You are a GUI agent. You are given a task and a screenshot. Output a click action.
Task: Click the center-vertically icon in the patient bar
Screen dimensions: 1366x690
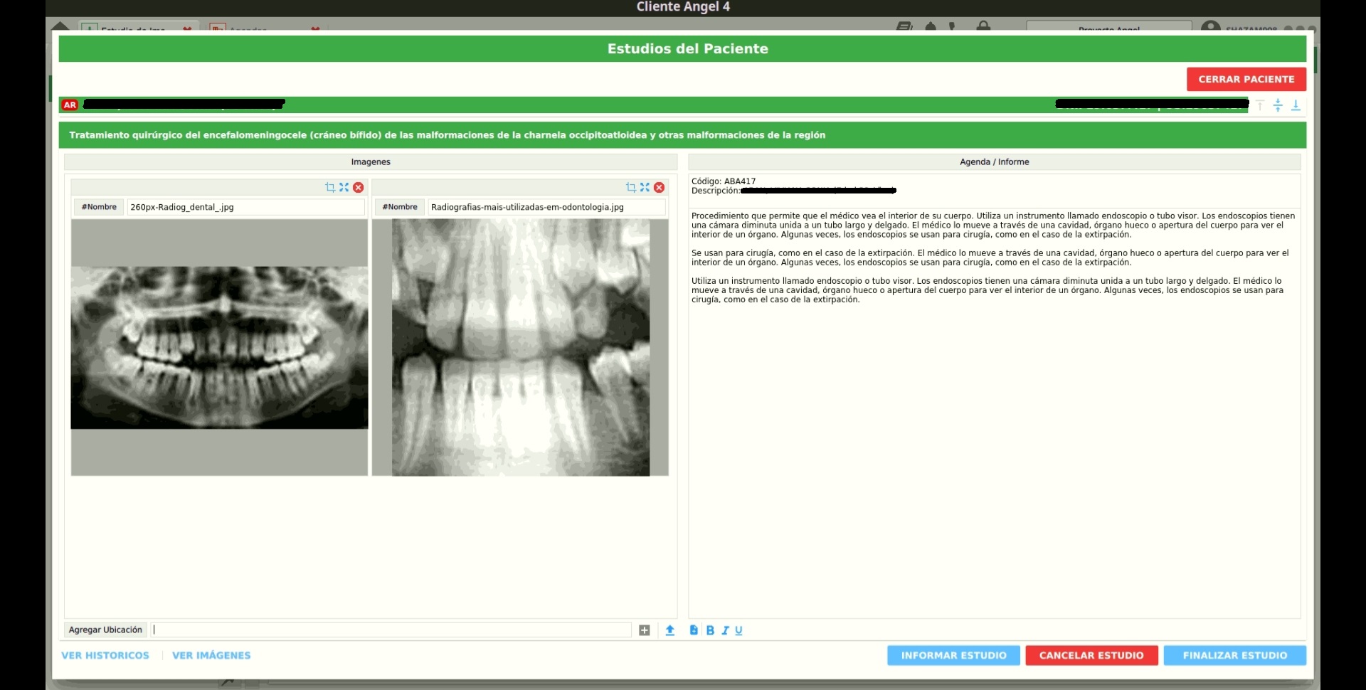coord(1278,105)
